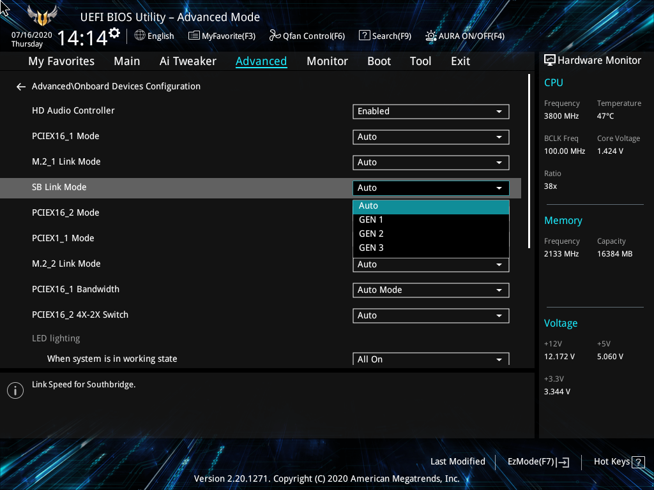Click the Hardware Monitor display icon
The image size is (654, 490).
(x=550, y=61)
